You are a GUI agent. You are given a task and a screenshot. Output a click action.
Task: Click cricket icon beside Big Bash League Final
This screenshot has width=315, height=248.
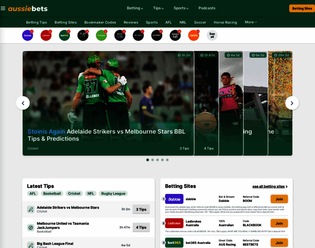[x=31, y=245]
